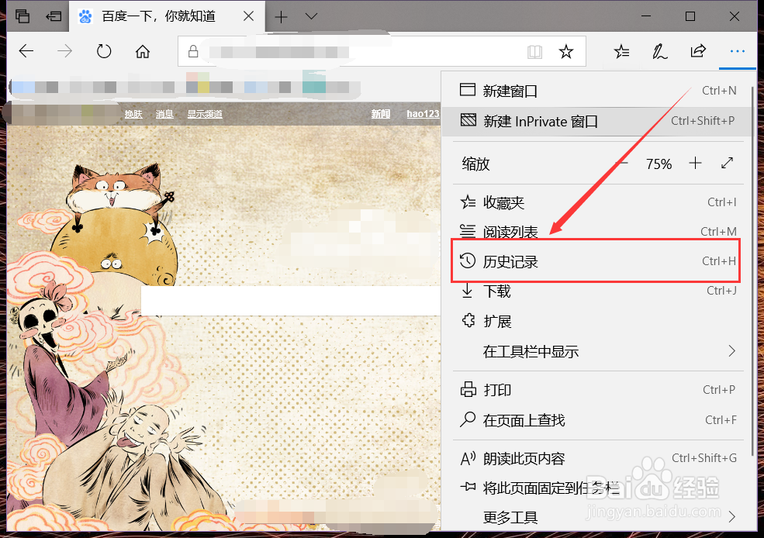Expand 在工具栏中显示 submenu

599,351
